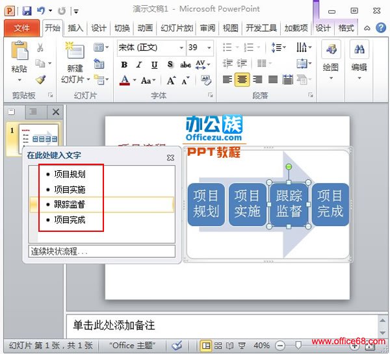Image resolution: width=390 pixels, height=354 pixels.
Task: Switch to the 切换 (Transitions) tab
Action: (x=122, y=28)
